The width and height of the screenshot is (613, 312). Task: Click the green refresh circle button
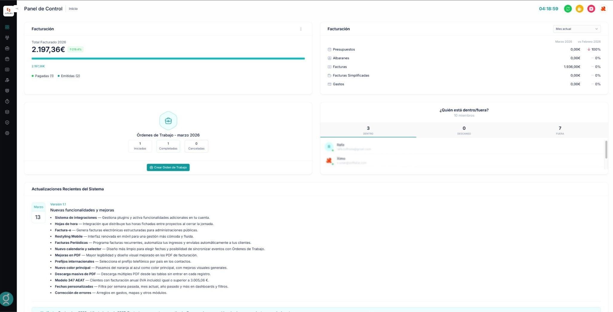[x=568, y=9]
